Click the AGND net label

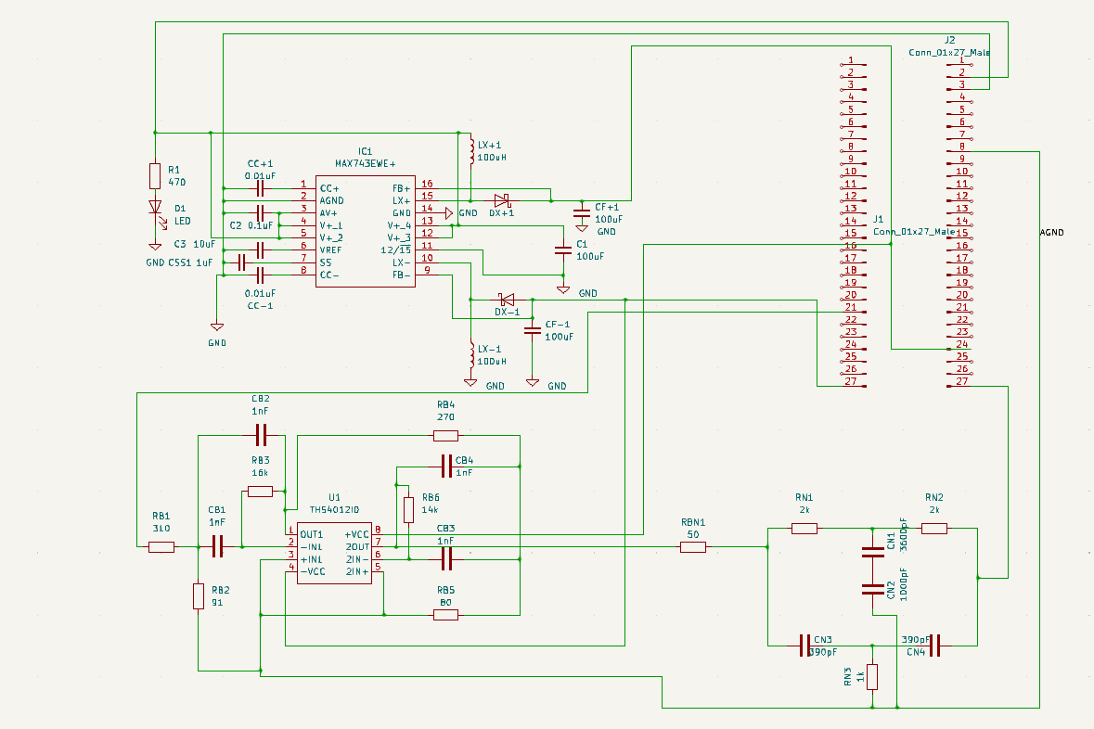point(1051,232)
